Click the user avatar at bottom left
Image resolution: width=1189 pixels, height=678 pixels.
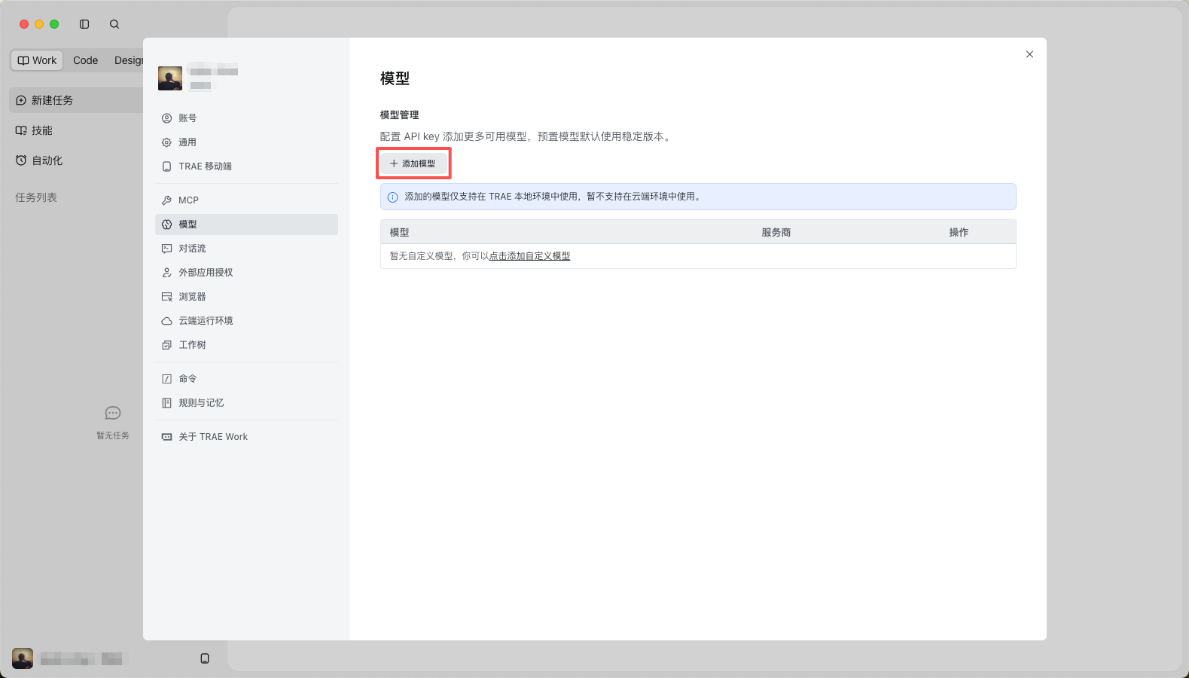(x=23, y=658)
